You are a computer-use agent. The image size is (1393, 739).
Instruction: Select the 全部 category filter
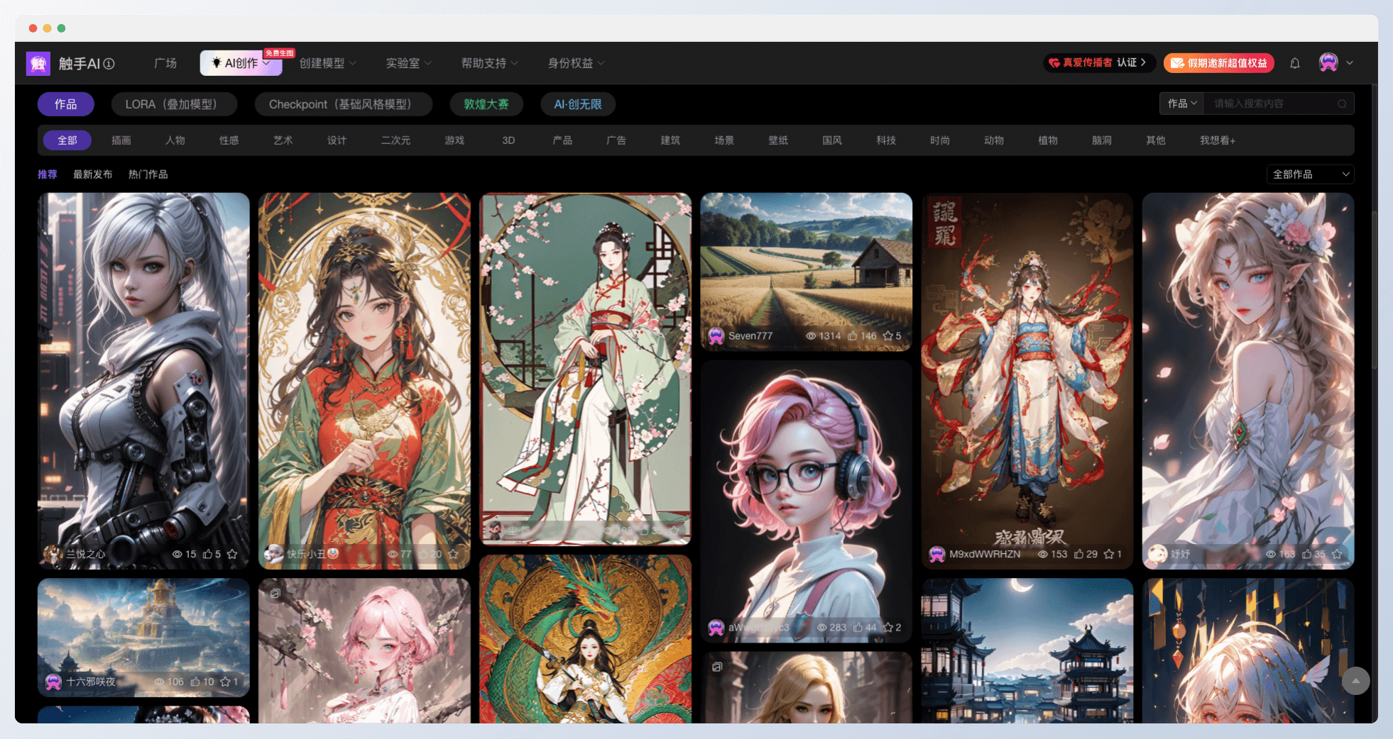pos(67,140)
